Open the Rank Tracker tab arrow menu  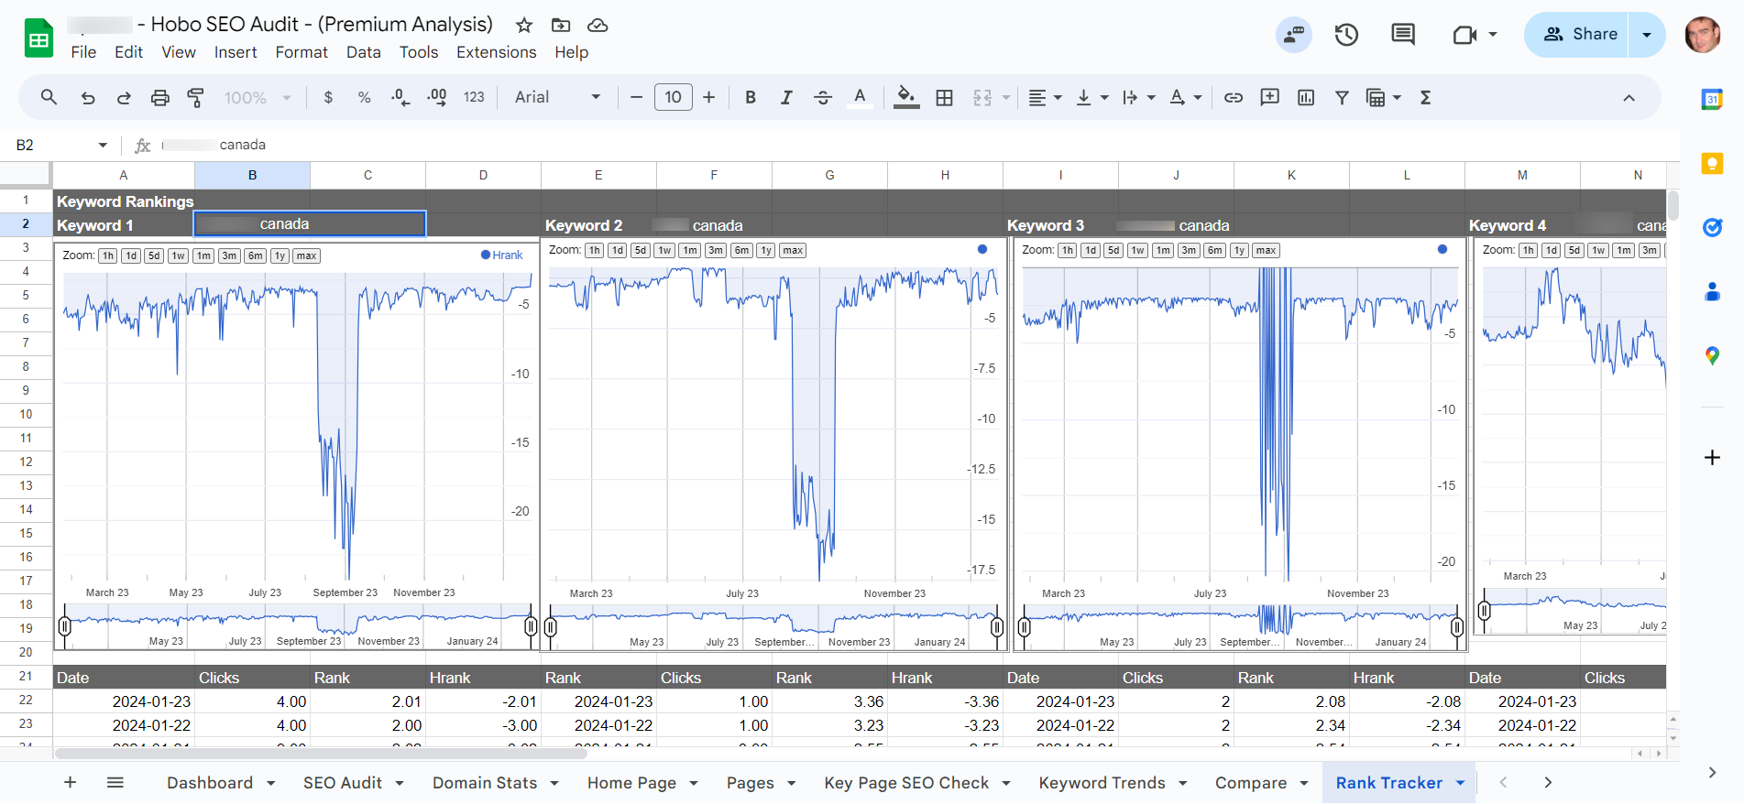click(x=1460, y=783)
